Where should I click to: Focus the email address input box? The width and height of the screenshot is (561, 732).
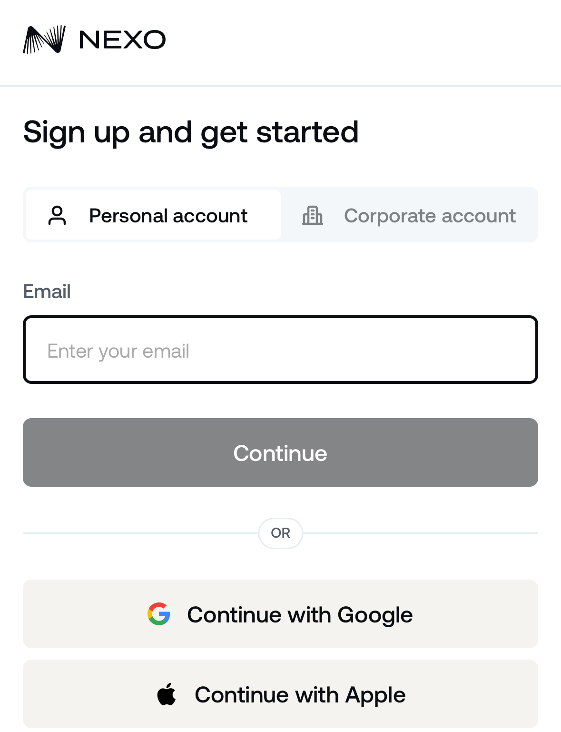280,350
